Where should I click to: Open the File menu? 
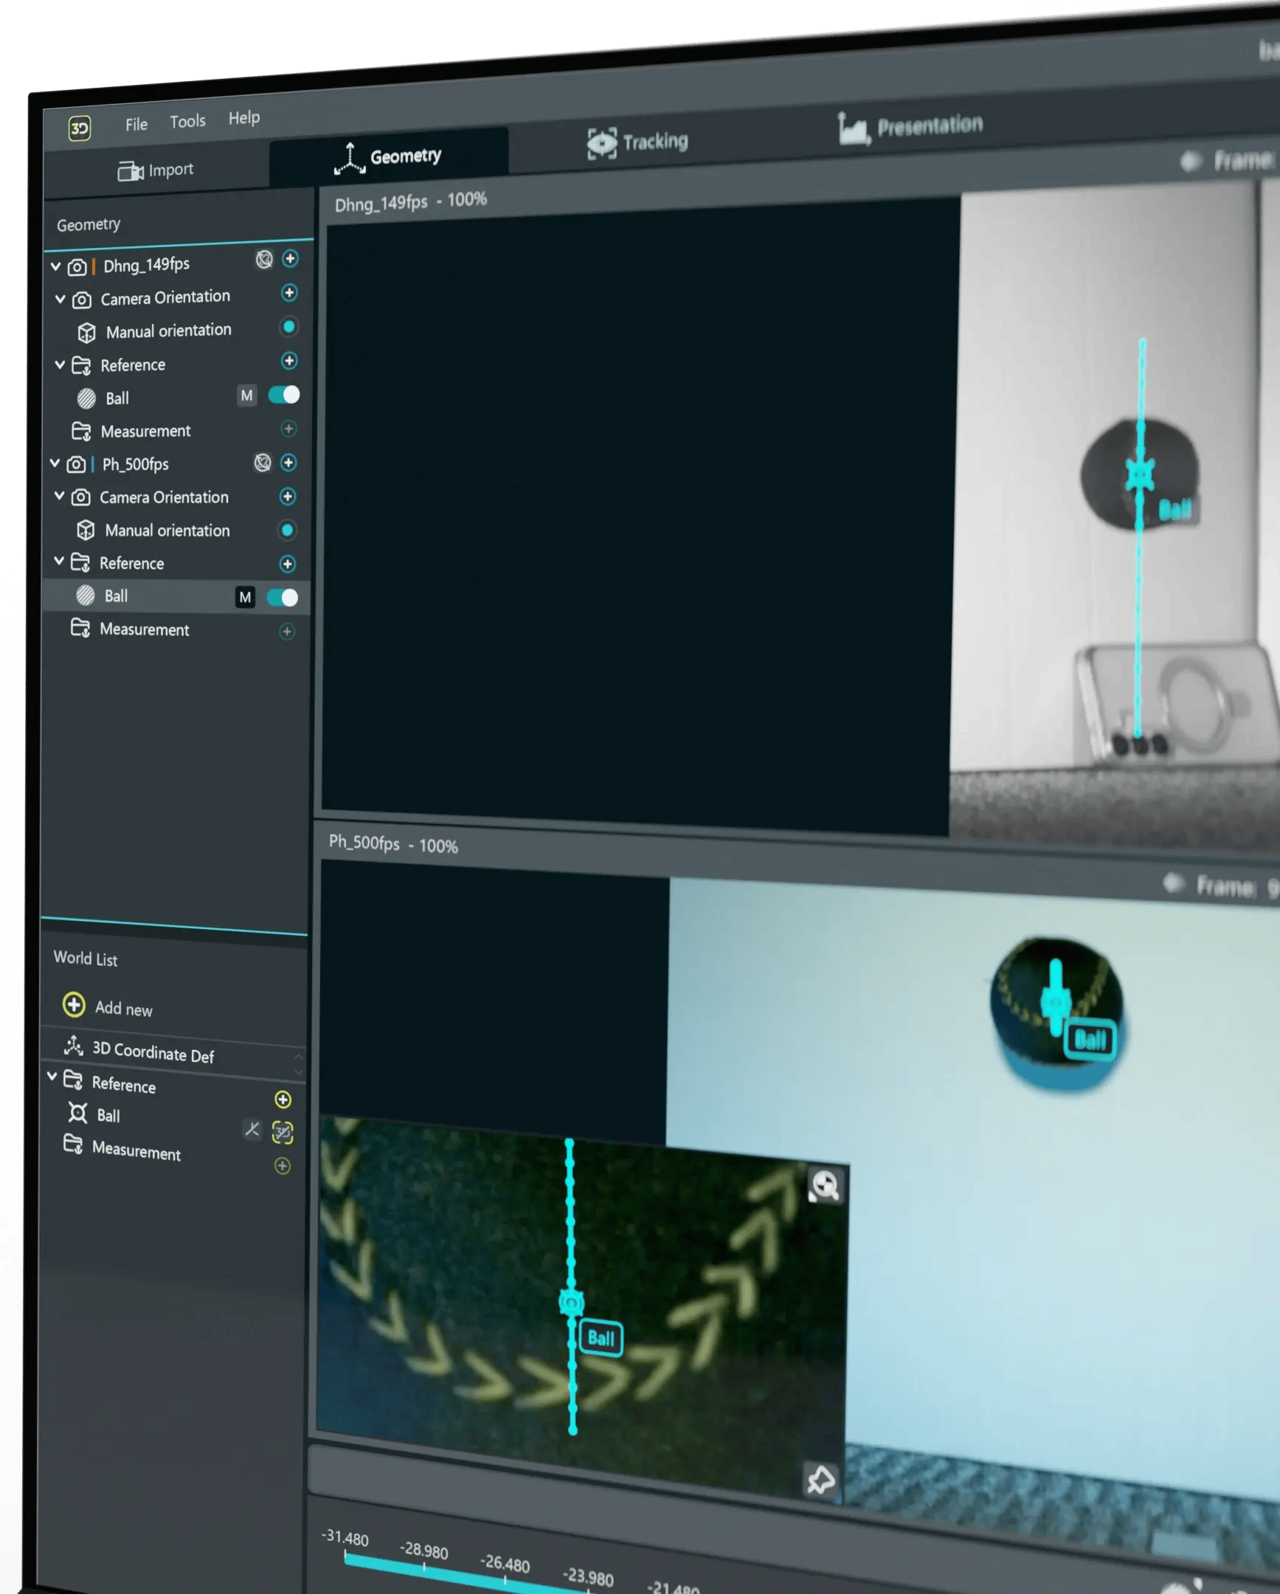pos(136,124)
